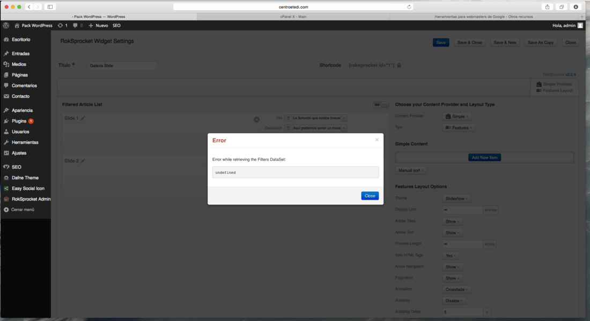
Task: Open SEO item in admin bar
Action: (x=116, y=26)
